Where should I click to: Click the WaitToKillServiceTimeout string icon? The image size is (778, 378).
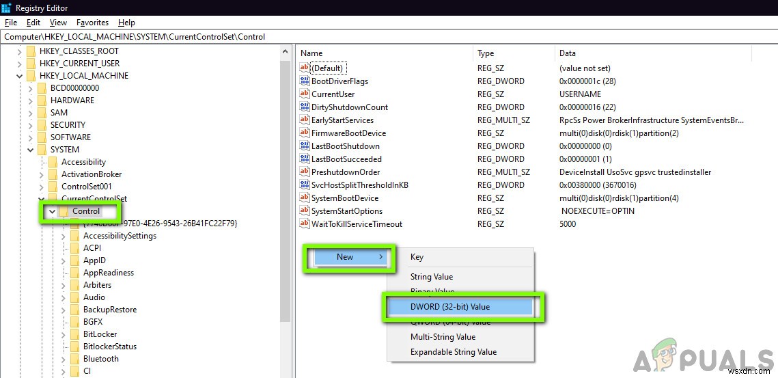point(305,224)
